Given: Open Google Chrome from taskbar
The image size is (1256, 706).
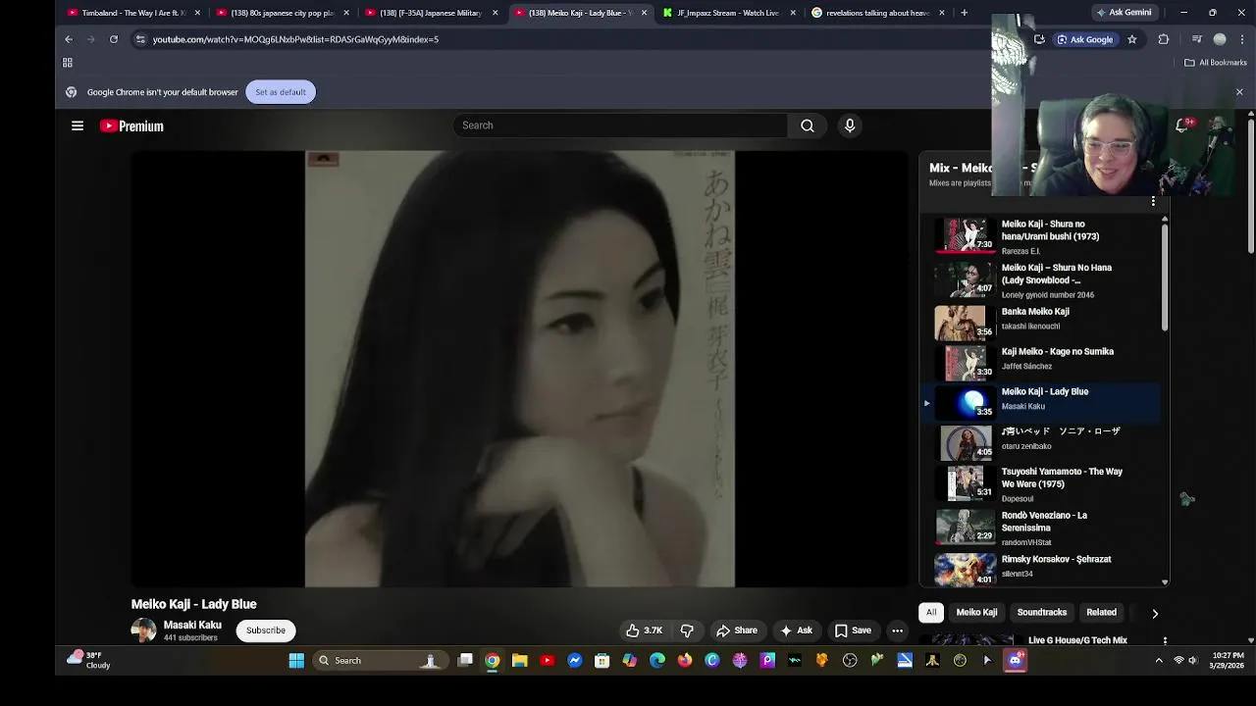Looking at the screenshot, I should click(x=493, y=660).
